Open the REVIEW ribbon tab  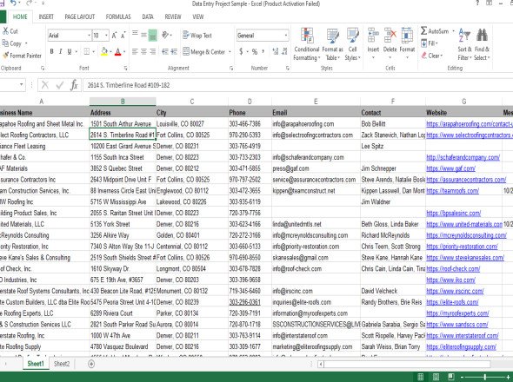pos(173,17)
